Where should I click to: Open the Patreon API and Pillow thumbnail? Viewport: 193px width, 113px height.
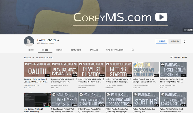pos(146,70)
